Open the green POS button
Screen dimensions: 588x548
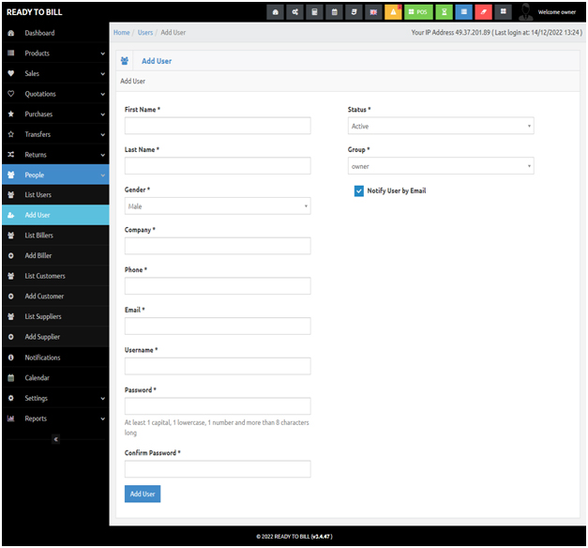point(418,12)
